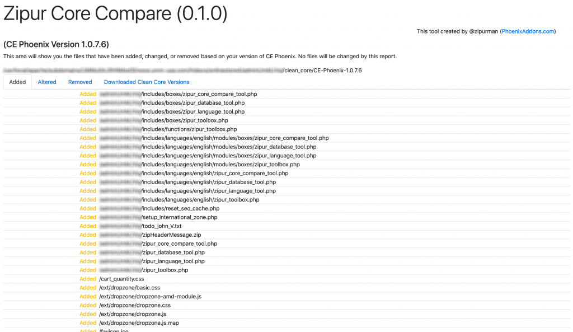This screenshot has width=573, height=332.
Task: Click /ext/dropzone/dropzone-amd-module.js row
Action: pyautogui.click(x=286, y=296)
